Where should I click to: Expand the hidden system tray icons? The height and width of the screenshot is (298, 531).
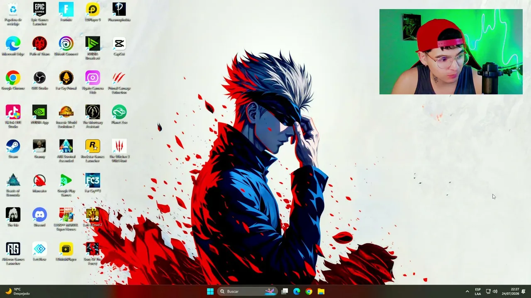[467, 291]
